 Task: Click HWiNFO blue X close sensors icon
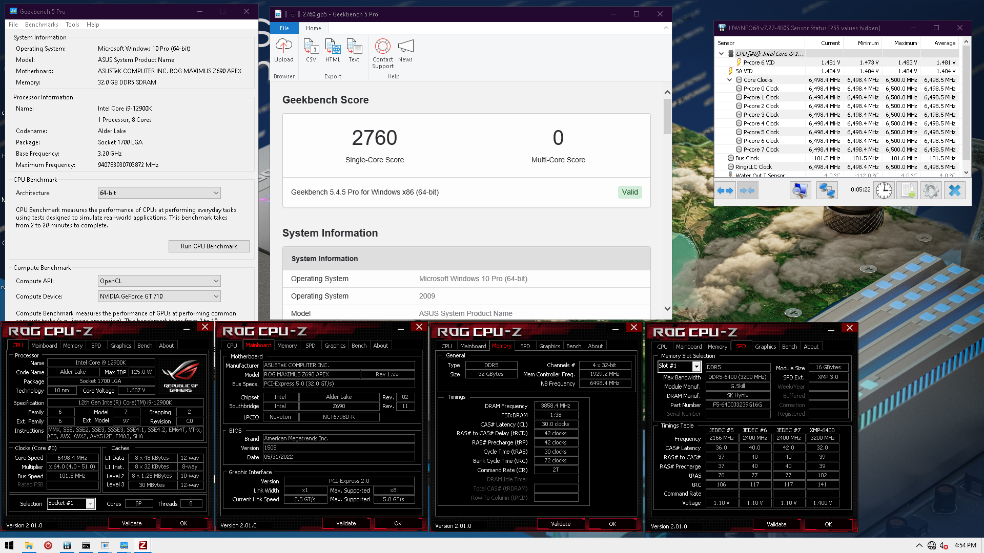pyautogui.click(x=955, y=190)
